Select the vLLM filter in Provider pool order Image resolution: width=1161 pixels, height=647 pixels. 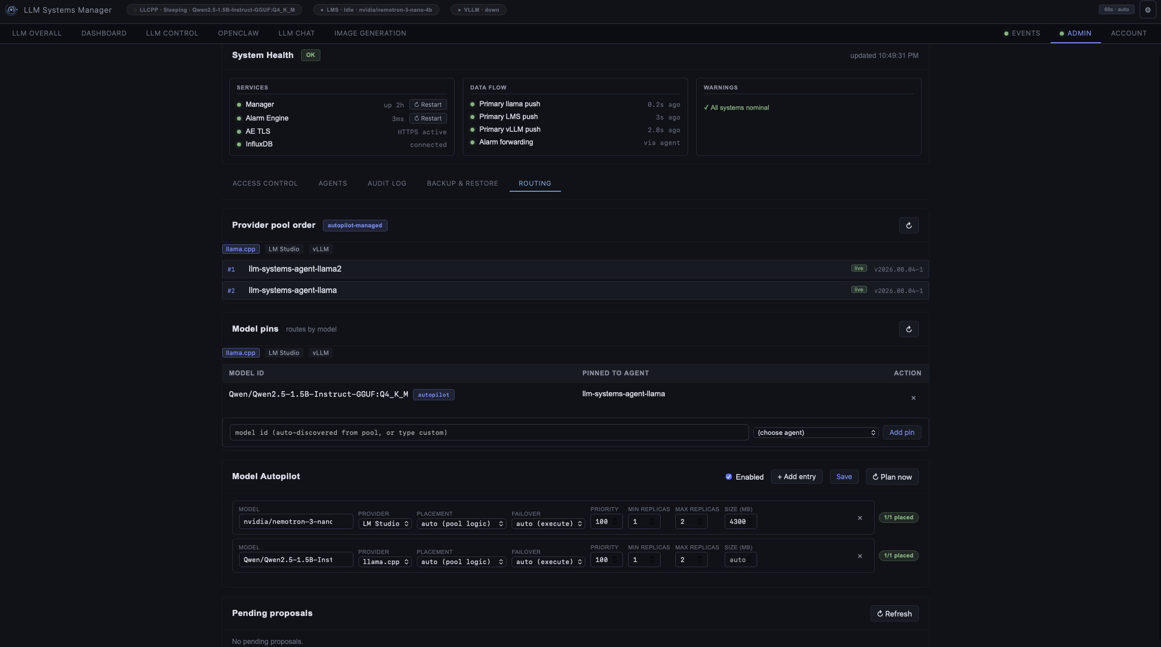click(320, 249)
